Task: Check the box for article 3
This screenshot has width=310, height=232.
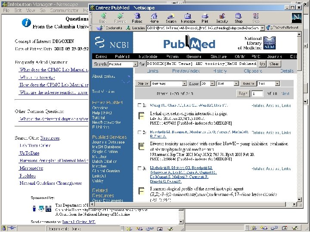Action: point(139,168)
